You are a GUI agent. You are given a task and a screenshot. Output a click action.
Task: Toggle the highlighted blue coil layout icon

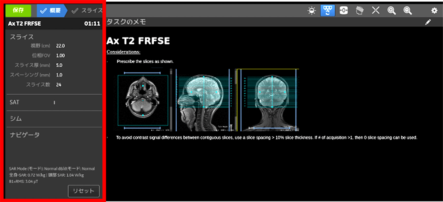(328, 11)
